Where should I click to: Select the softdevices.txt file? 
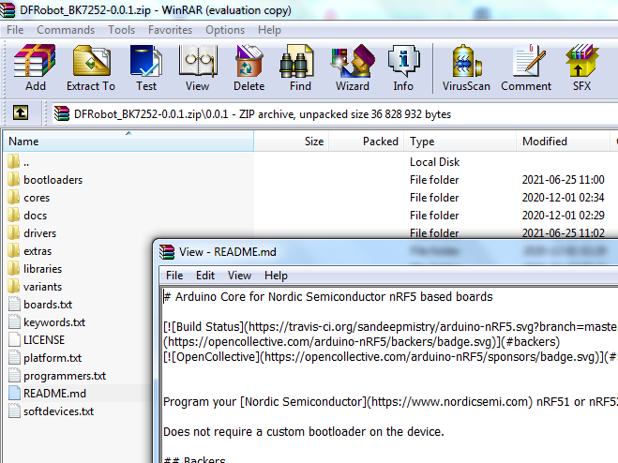point(52,411)
